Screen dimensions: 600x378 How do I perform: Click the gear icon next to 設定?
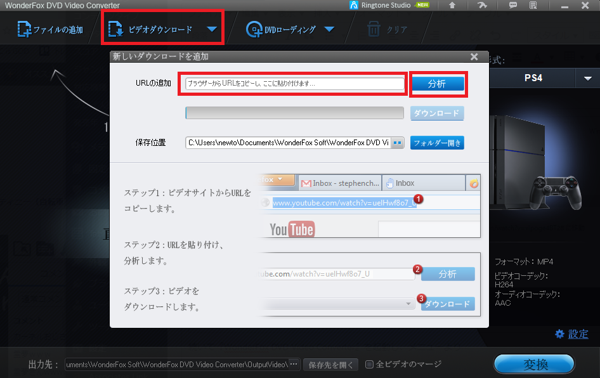tap(559, 334)
